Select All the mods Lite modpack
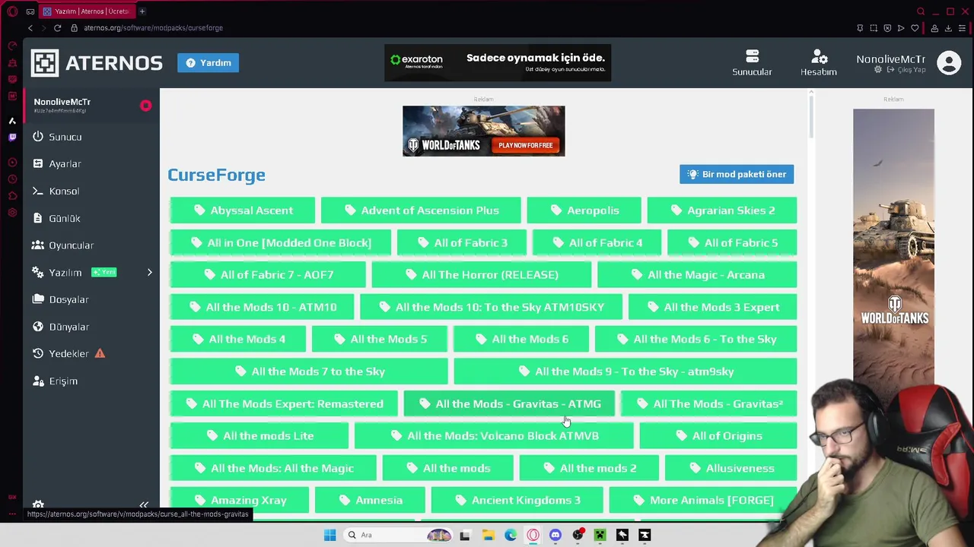Image resolution: width=974 pixels, height=547 pixels. [259, 436]
